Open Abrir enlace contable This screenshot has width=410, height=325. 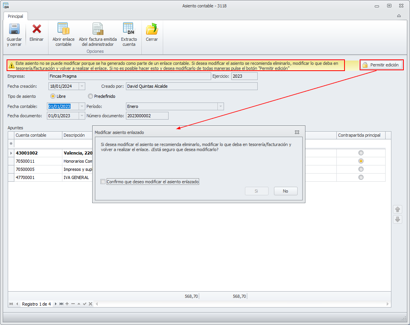[x=63, y=35]
